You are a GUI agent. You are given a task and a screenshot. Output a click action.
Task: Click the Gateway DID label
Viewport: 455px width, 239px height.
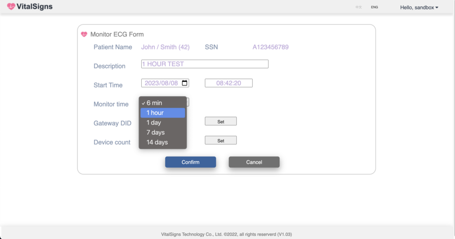112,123
